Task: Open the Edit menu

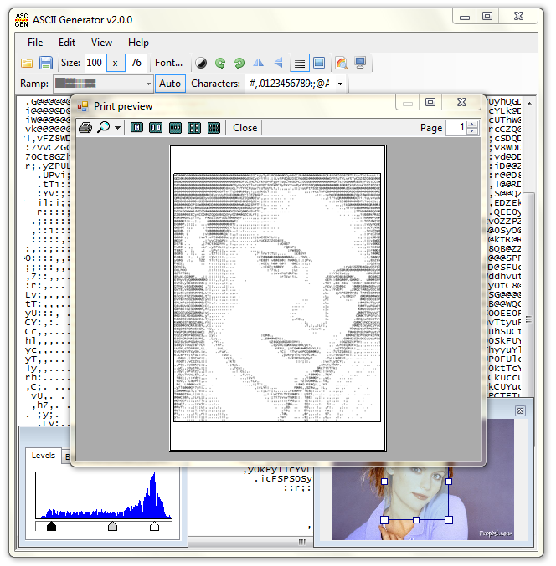Action: (67, 43)
